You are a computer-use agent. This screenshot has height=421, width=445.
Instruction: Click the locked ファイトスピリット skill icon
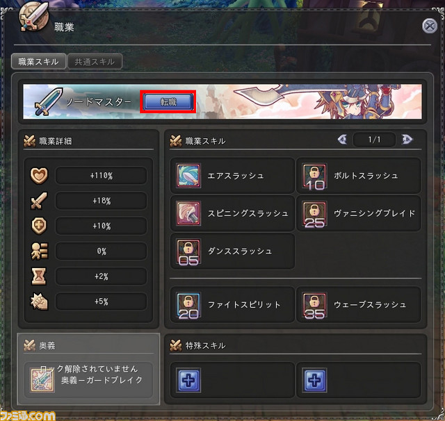tap(188, 305)
